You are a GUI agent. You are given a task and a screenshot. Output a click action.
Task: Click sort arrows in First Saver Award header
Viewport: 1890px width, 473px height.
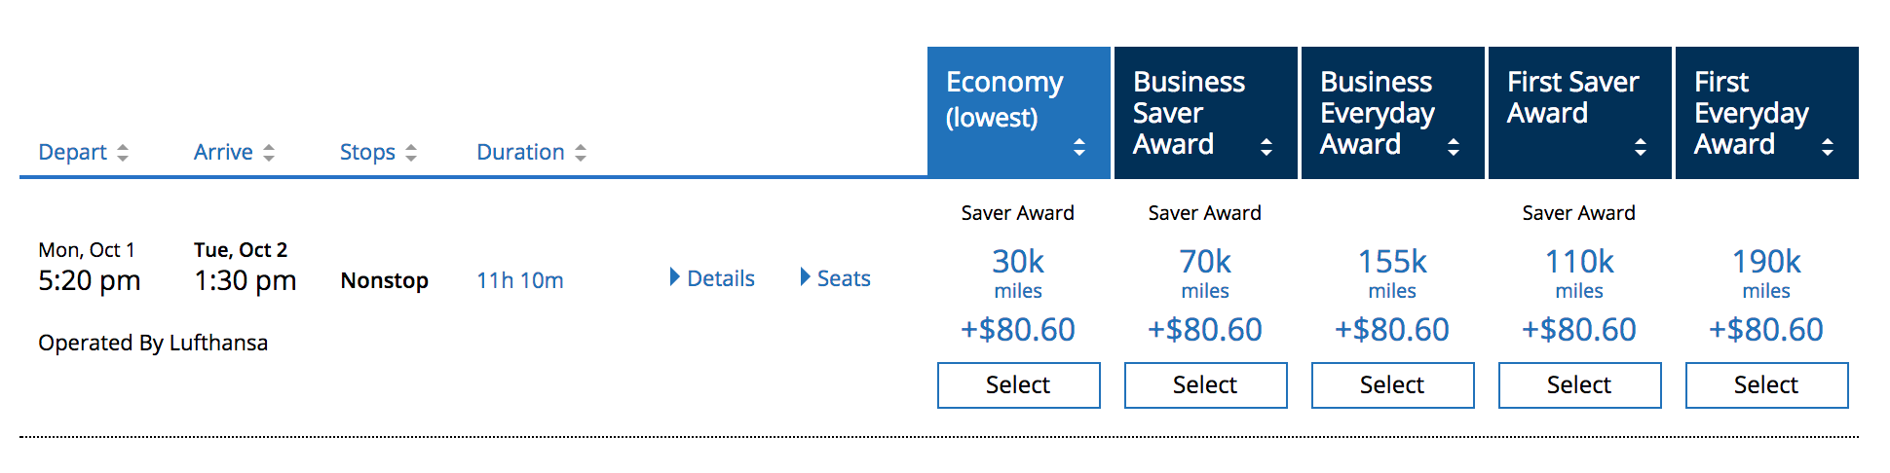pos(1641,147)
